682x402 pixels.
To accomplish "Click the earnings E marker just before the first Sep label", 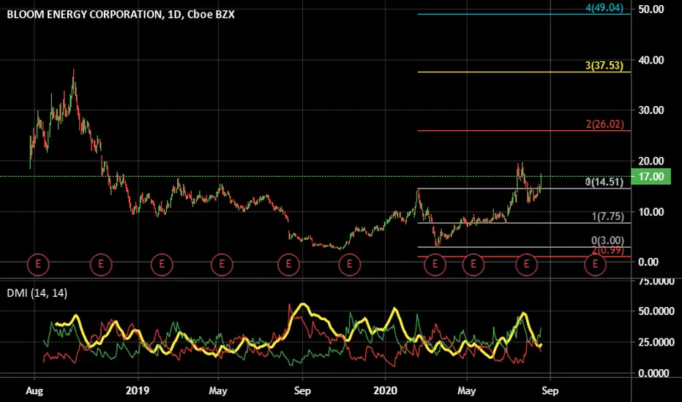I will click(288, 264).
